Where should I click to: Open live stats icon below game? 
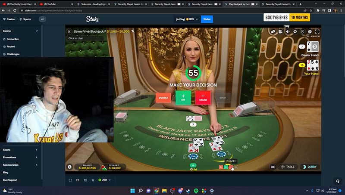[x=85, y=180]
